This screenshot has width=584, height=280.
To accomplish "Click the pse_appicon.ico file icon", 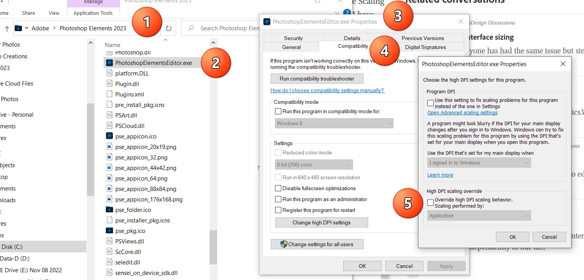I will [109, 136].
